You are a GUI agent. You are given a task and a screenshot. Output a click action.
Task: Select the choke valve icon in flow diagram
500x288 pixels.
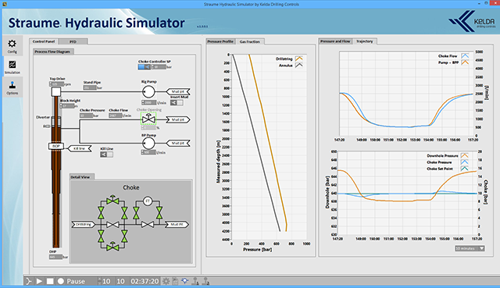pyautogui.click(x=148, y=119)
